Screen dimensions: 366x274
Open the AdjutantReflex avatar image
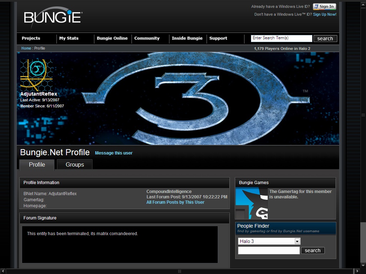(36, 75)
